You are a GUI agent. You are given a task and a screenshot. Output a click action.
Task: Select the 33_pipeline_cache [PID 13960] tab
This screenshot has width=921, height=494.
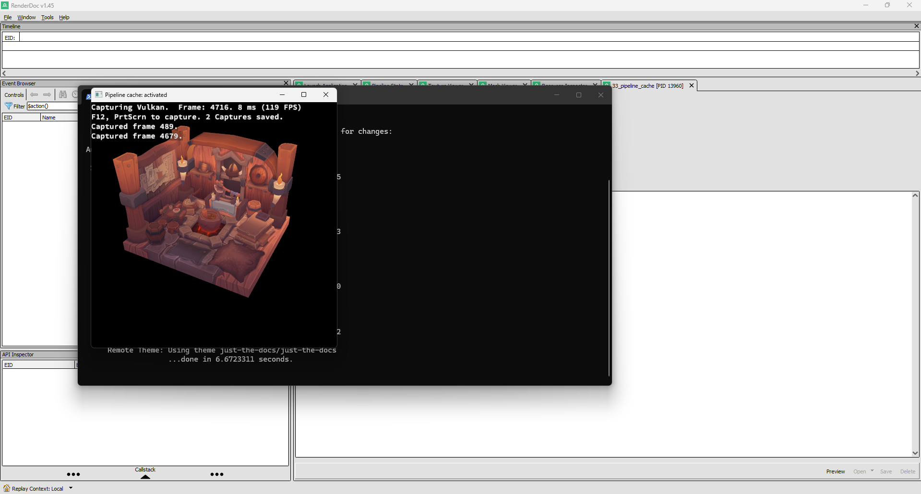pos(647,86)
